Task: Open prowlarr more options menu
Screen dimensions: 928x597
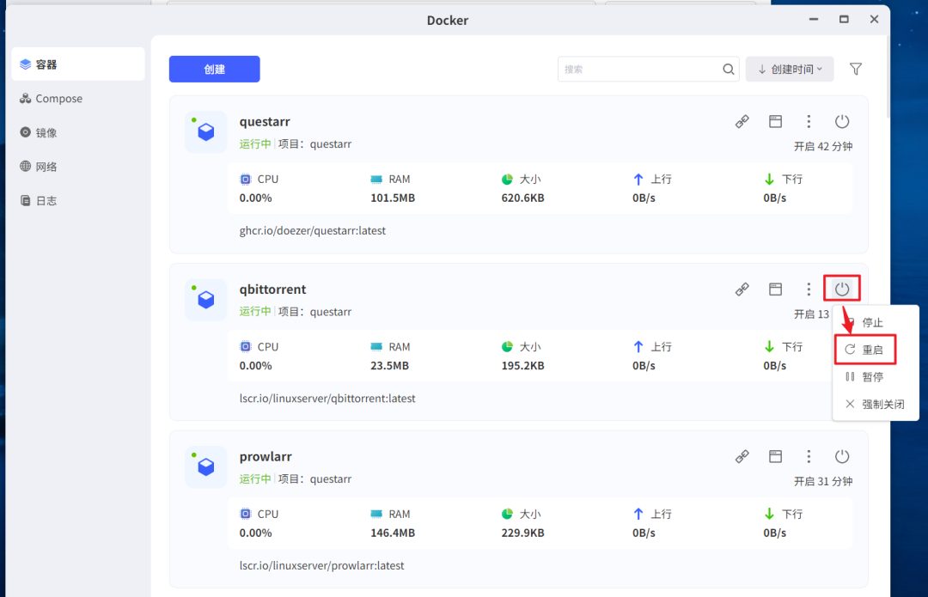Action: coord(809,456)
